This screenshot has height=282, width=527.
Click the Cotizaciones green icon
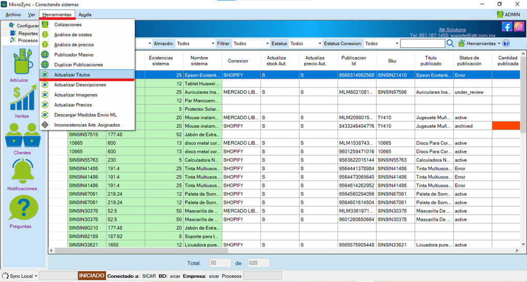point(45,25)
